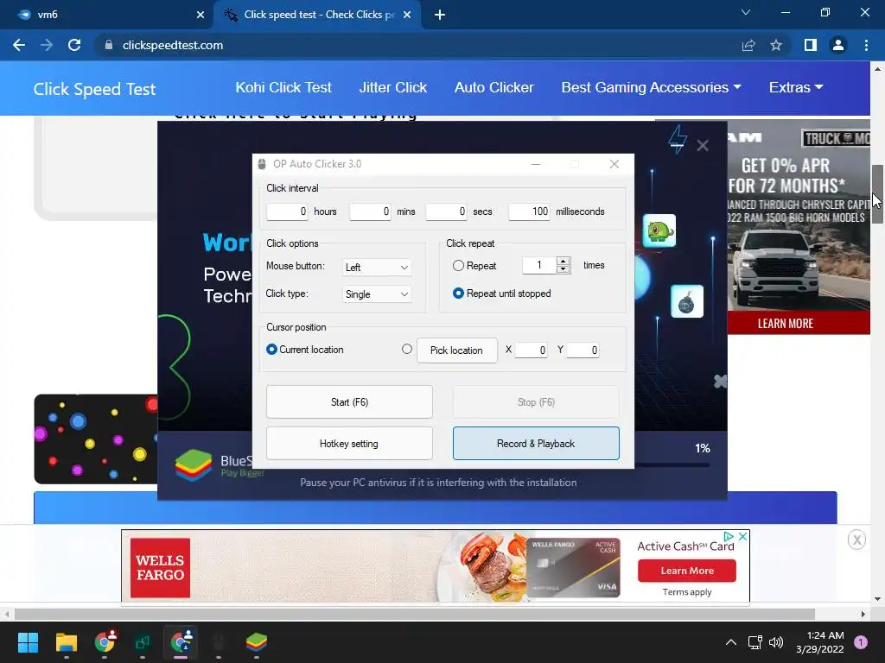Expand Best Gaming Accessories menu

pos(651,87)
